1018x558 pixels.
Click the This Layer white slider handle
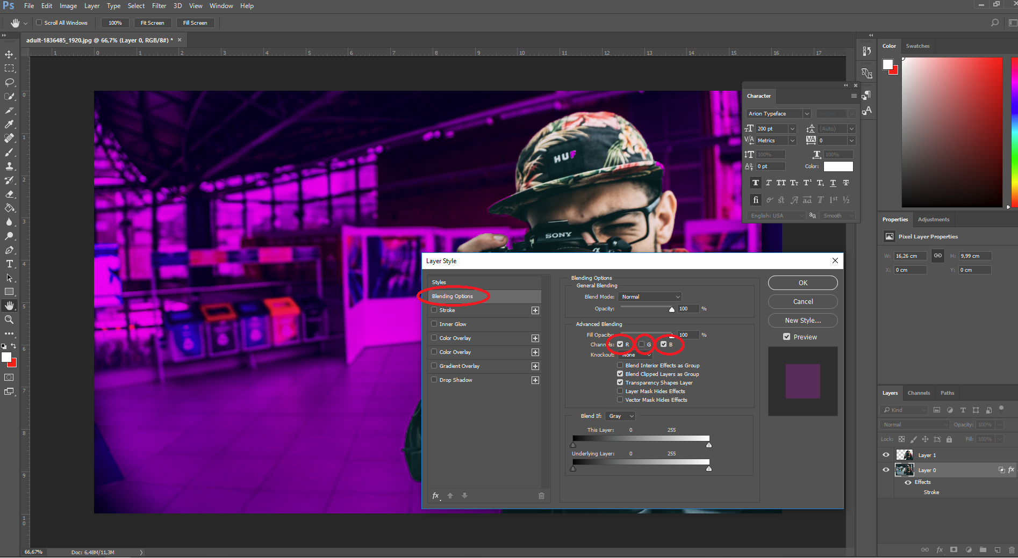709,445
